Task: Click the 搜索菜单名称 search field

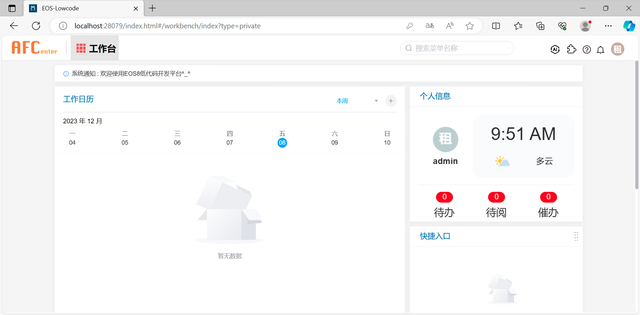Action: (x=460, y=48)
